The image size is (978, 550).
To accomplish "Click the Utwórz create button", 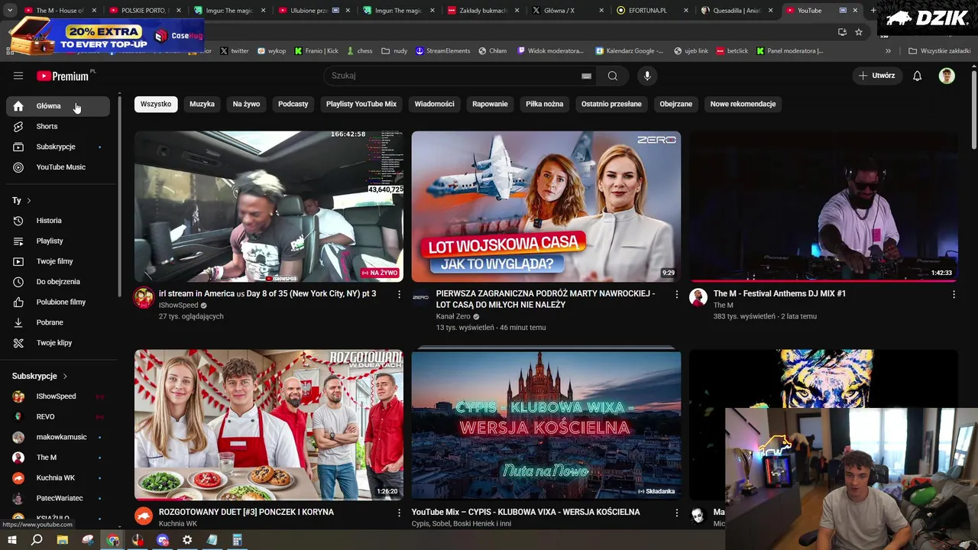I will point(876,76).
